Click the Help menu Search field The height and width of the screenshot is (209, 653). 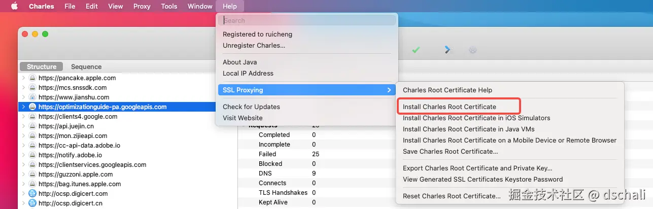(x=306, y=20)
